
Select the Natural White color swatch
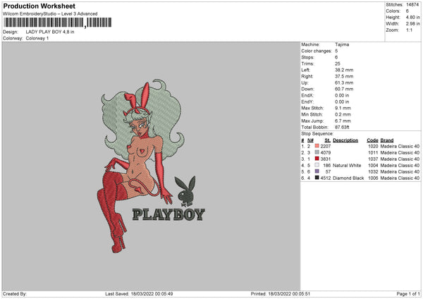[317, 165]
